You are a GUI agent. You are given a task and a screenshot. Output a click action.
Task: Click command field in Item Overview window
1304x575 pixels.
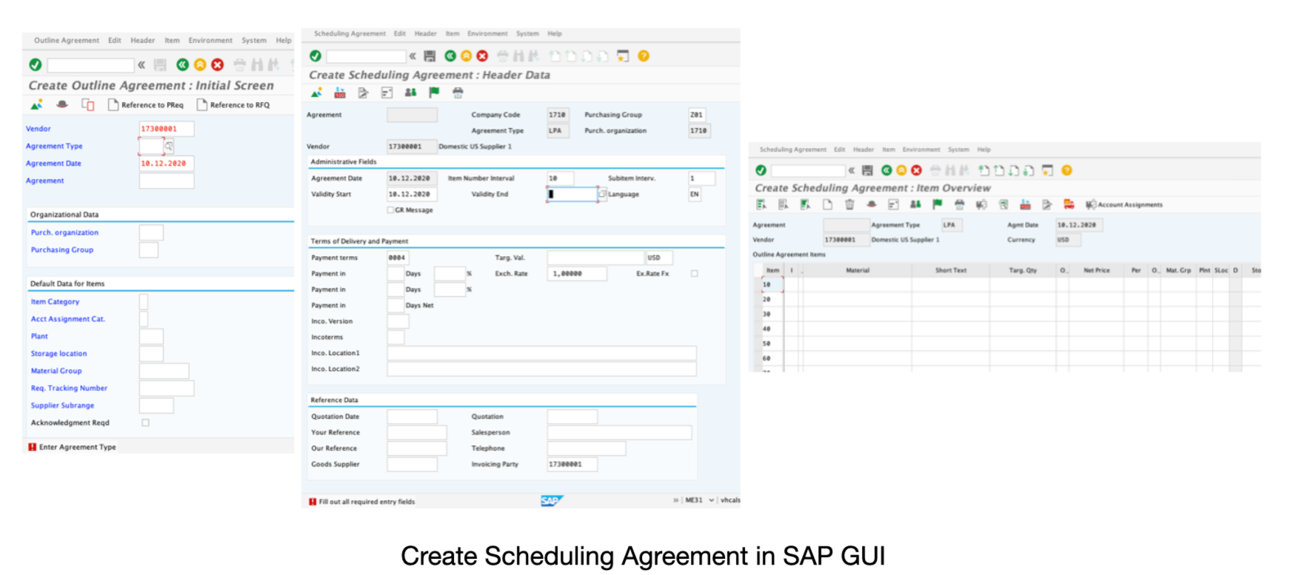tap(807, 170)
